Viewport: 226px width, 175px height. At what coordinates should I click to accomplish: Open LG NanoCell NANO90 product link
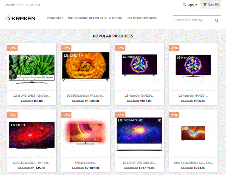139,96
